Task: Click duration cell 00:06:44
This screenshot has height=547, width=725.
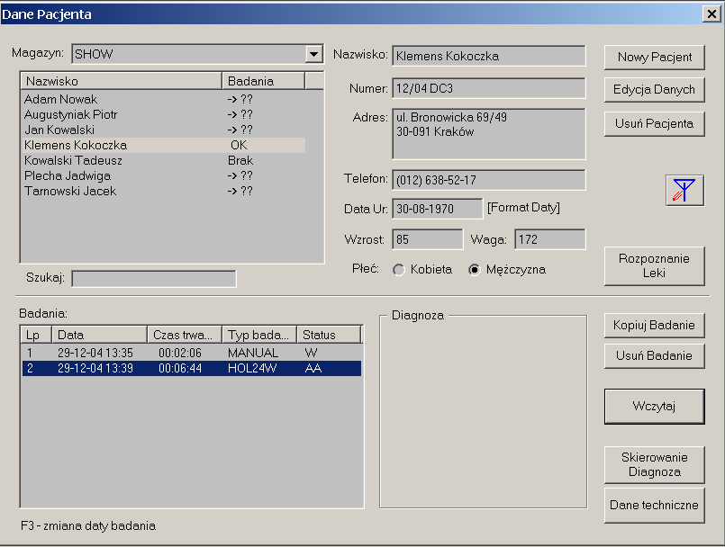Action: tap(180, 368)
